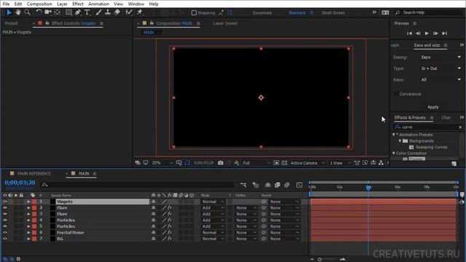Open the composition flowchart icon
This screenshot has width=466, height=262.
pos(381,163)
